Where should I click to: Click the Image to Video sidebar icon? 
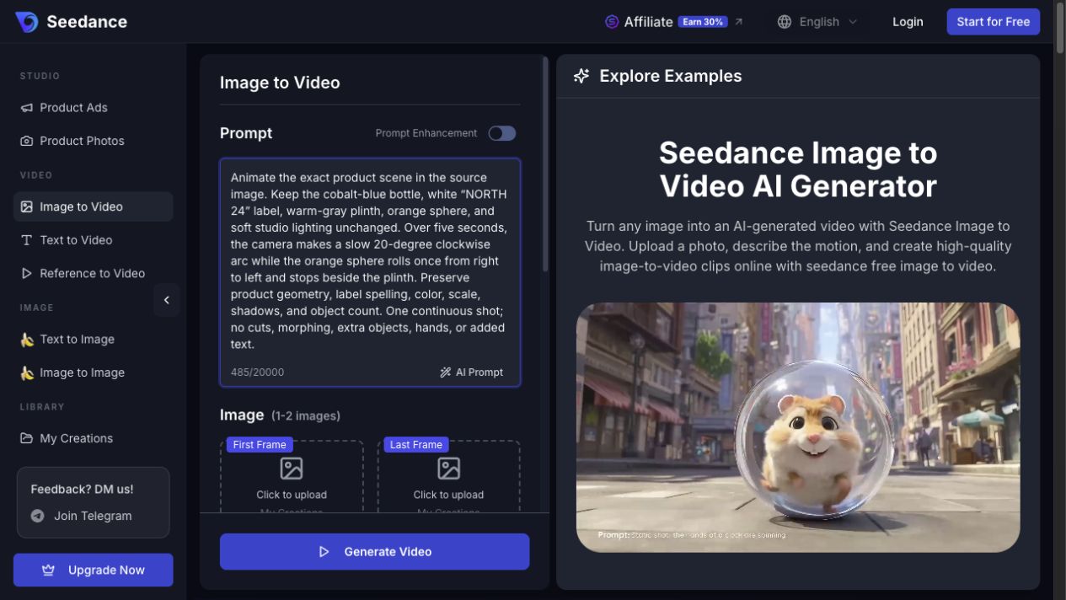27,206
